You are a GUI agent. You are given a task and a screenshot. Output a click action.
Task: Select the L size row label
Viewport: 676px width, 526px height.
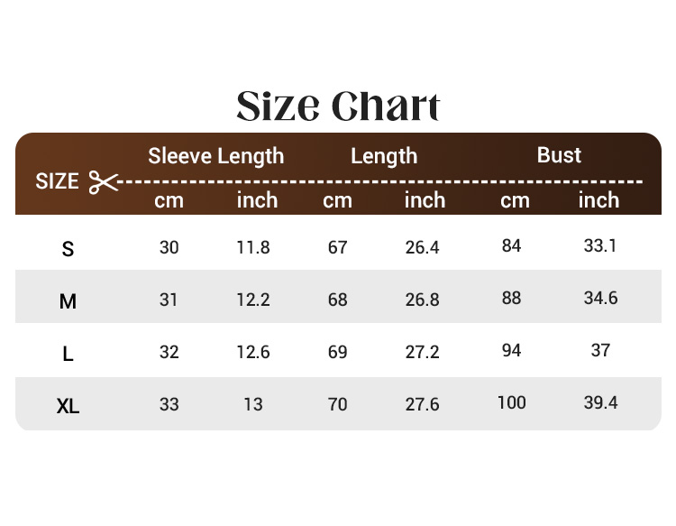click(x=68, y=354)
